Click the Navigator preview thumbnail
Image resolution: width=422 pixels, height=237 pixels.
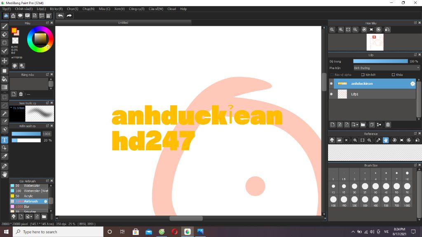[375, 42]
